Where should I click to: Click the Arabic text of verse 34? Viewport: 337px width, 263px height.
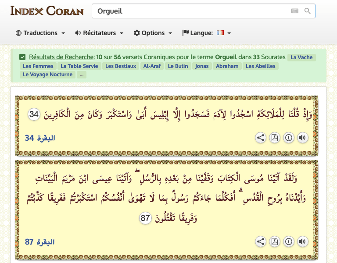click(x=178, y=114)
